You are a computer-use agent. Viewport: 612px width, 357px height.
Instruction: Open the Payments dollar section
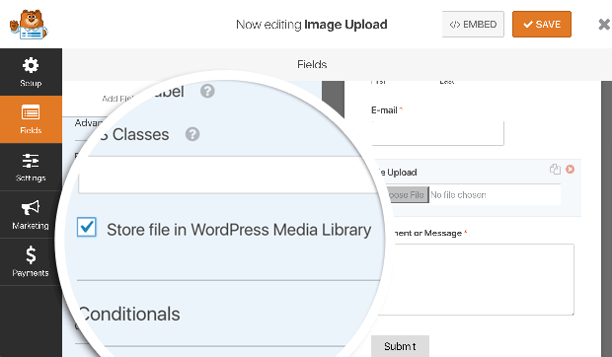tap(31, 261)
